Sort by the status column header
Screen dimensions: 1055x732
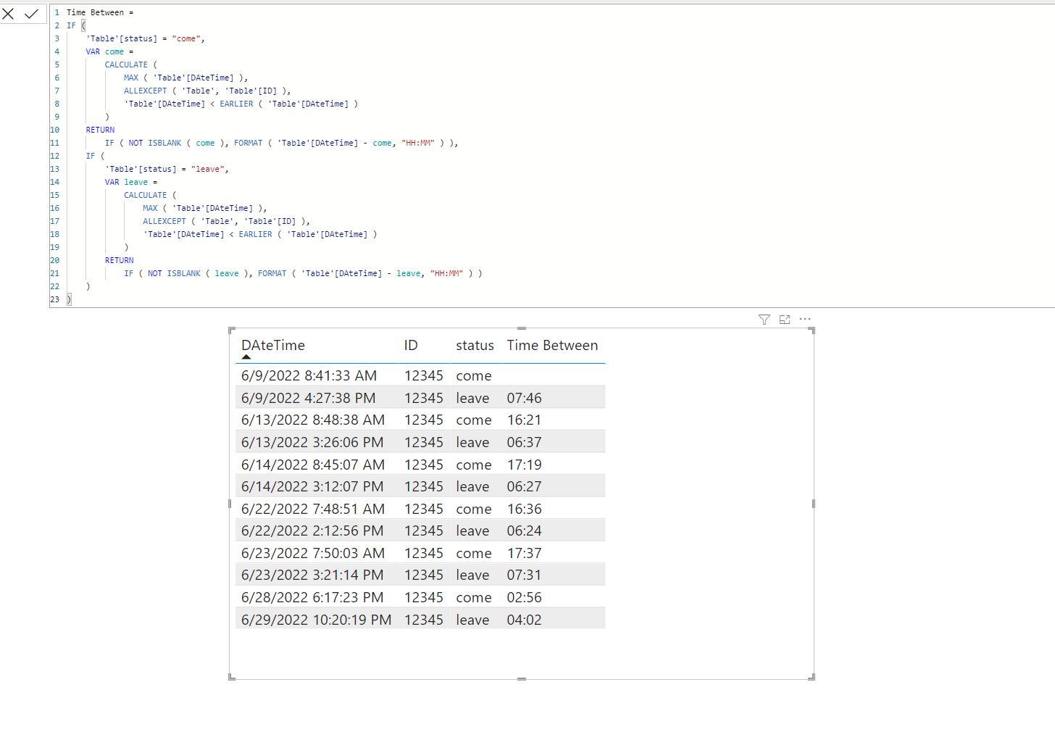pyautogui.click(x=475, y=346)
